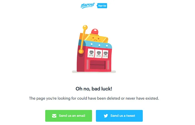
Task: Click the Twitter bird icon
Action: coord(106,116)
